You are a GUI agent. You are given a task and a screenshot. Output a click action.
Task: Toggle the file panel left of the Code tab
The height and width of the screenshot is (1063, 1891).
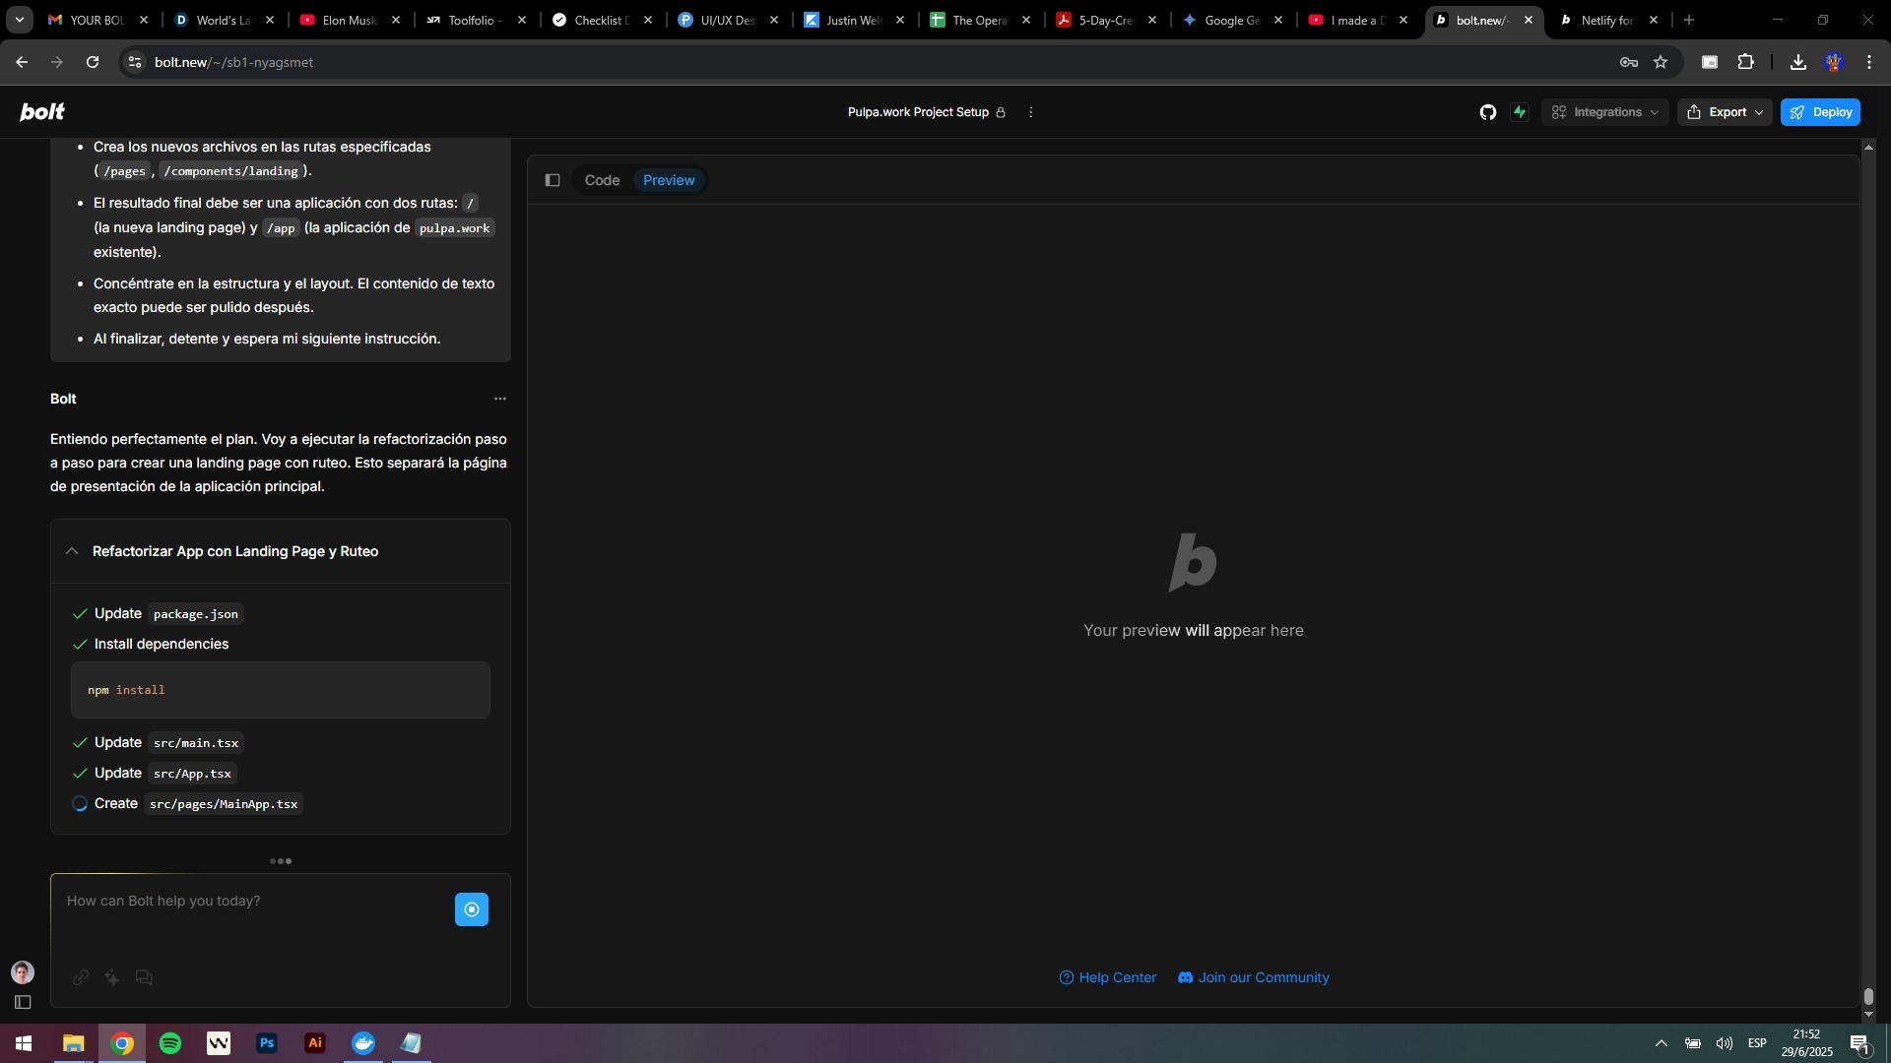(553, 180)
